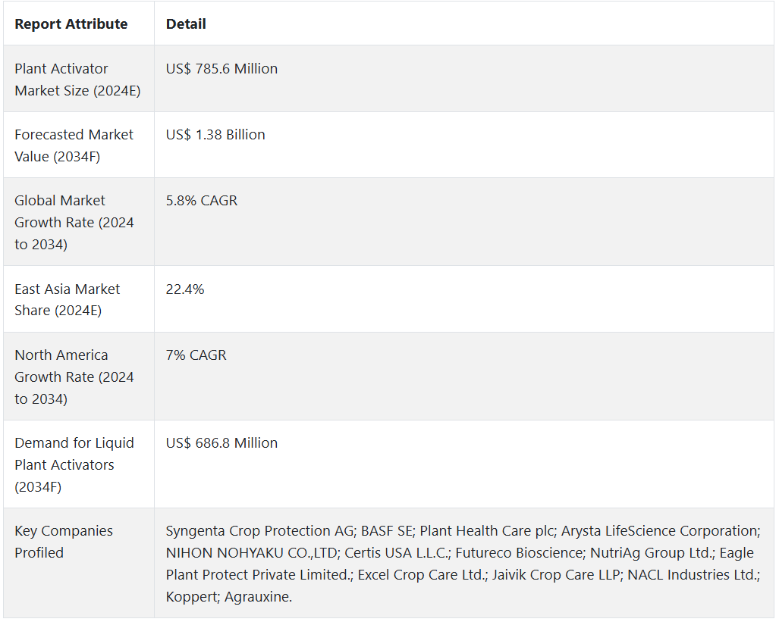This screenshot has width=779, height=622.
Task: Select the 'Plant Activator Market Size (2024E)' cell
Action: pyautogui.click(x=77, y=80)
